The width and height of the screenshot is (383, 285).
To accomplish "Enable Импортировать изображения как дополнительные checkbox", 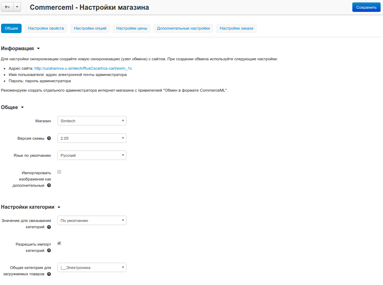I will (59, 172).
